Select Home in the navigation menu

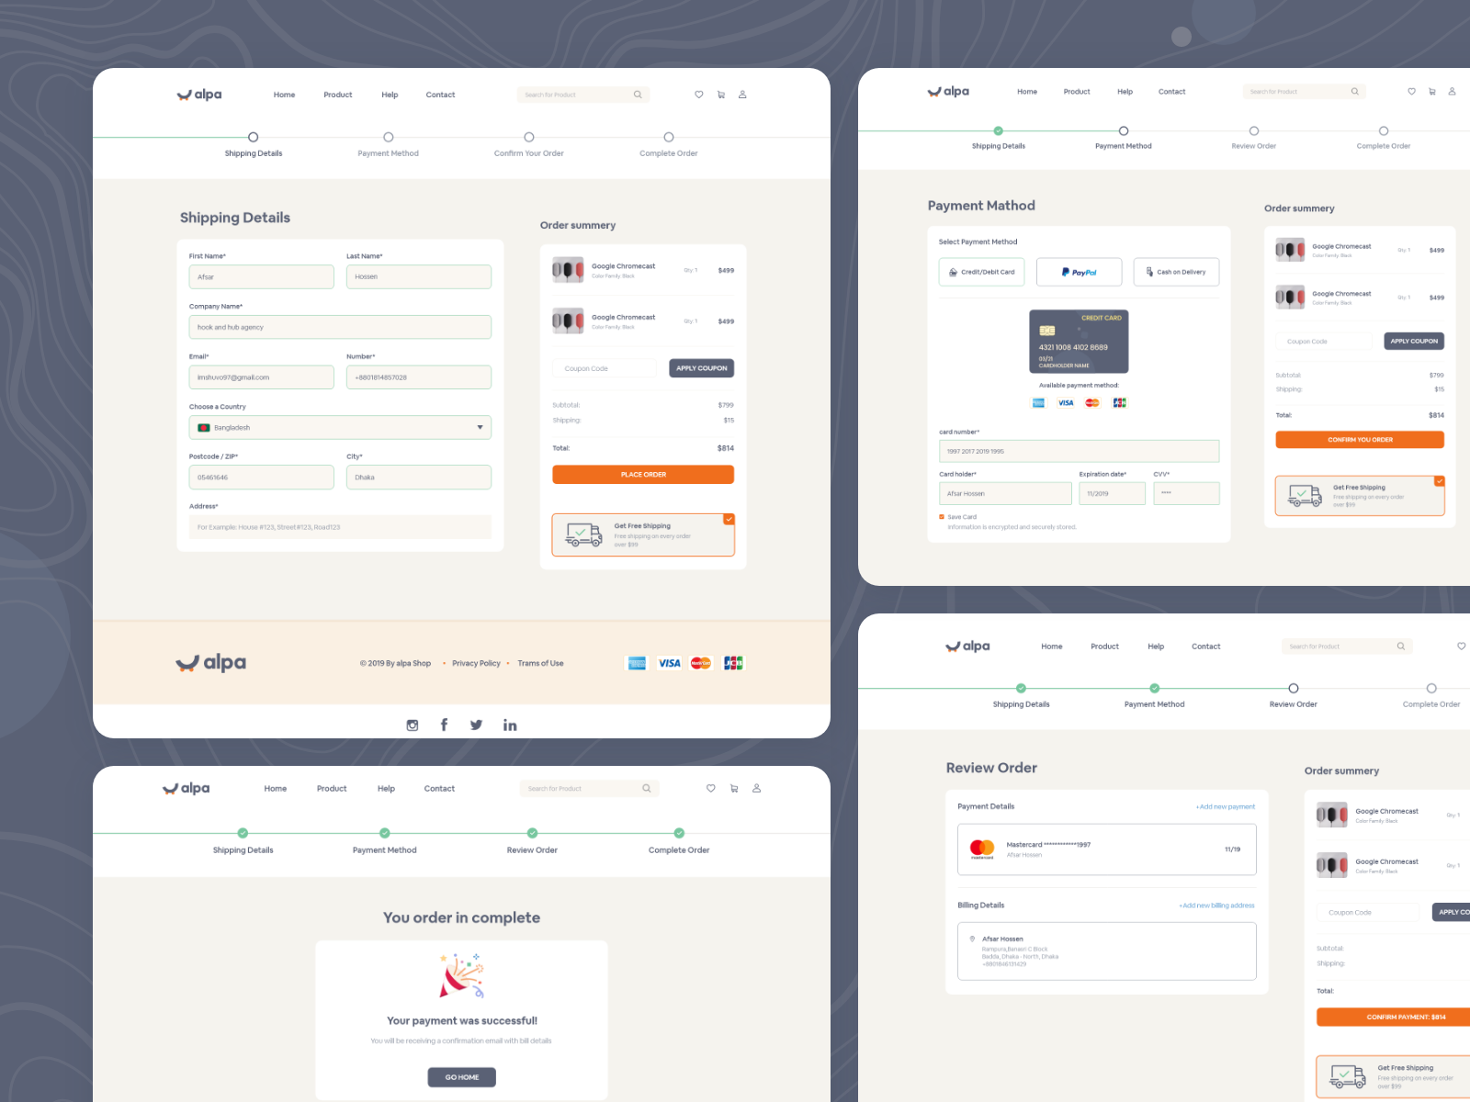[284, 95]
